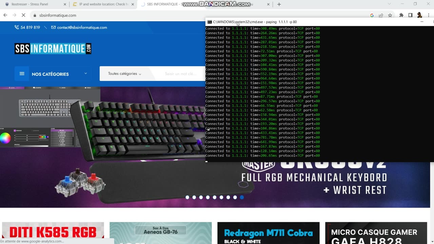Select the second carousel dot

[194, 197]
